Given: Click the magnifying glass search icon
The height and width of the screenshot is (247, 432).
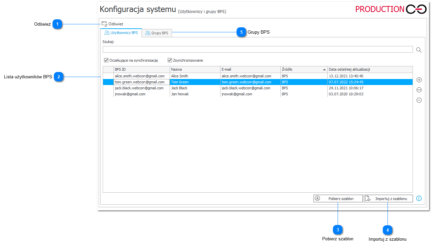Looking at the screenshot, I should (x=419, y=50).
